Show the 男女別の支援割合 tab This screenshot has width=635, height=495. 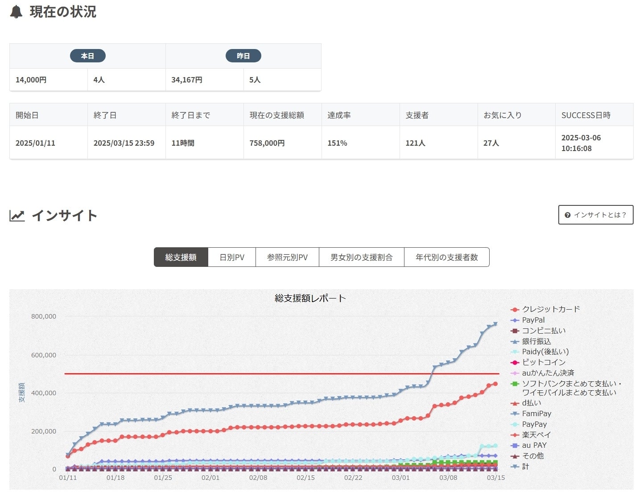tap(361, 258)
